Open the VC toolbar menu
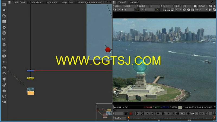This screenshot has height=122, width=217. click(4, 102)
